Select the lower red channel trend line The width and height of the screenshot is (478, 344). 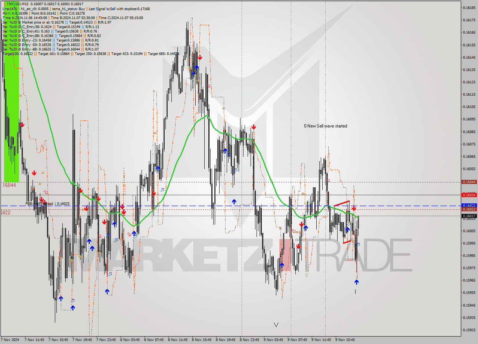[x=347, y=242]
